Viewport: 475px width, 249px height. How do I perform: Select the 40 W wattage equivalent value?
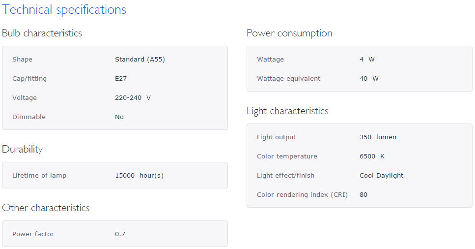369,78
